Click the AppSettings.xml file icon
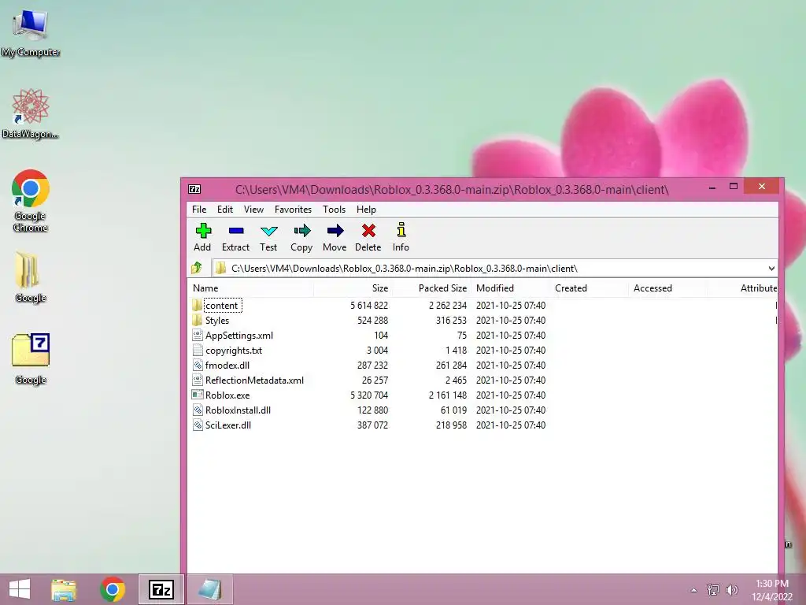The image size is (806, 605). [197, 335]
